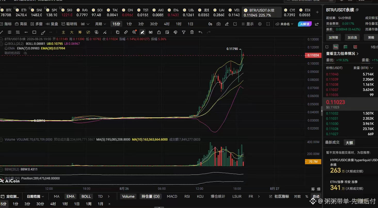Click the 主 main-force marker icon
Image resolution: width=378 pixels, height=208 pixels.
[x=63, y=32]
